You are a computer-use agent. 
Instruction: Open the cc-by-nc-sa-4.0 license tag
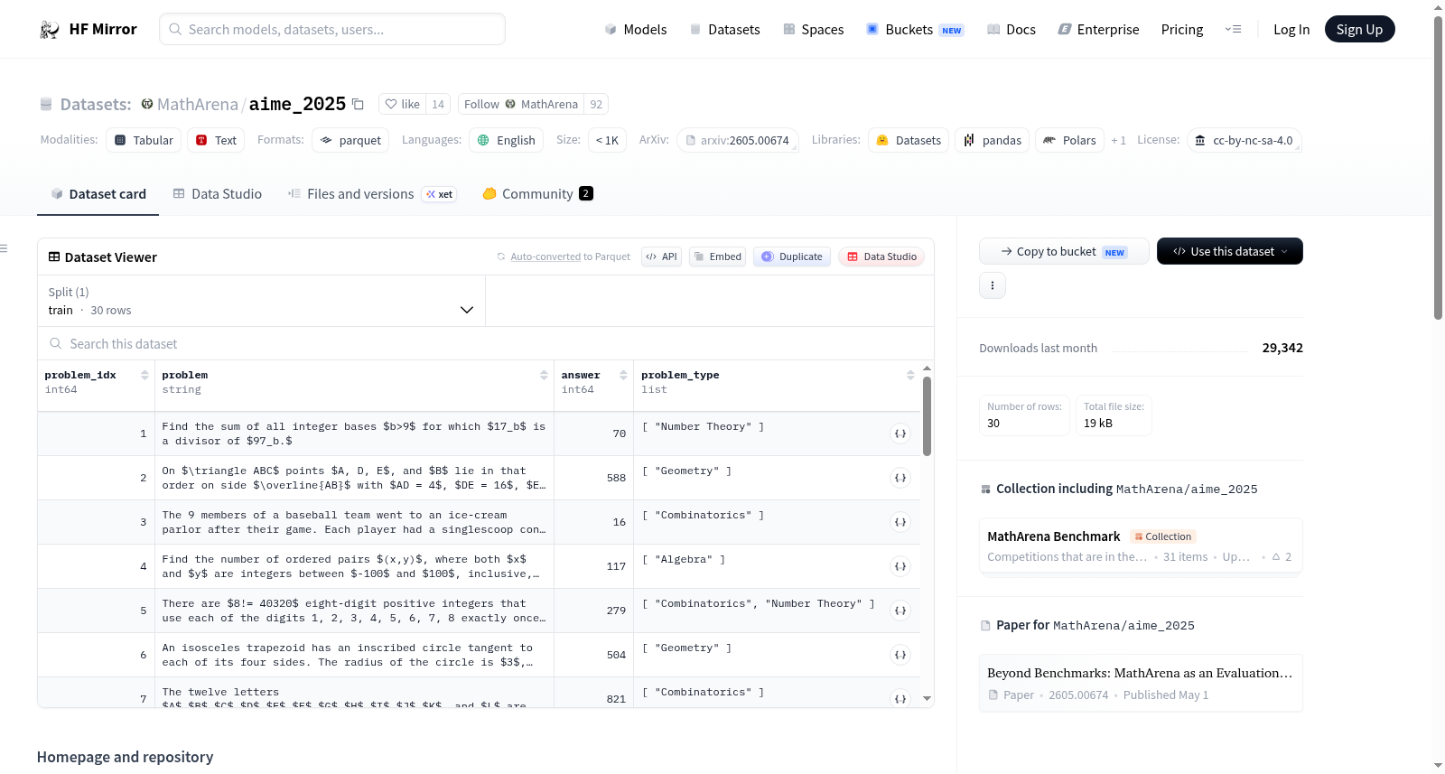(x=1244, y=140)
